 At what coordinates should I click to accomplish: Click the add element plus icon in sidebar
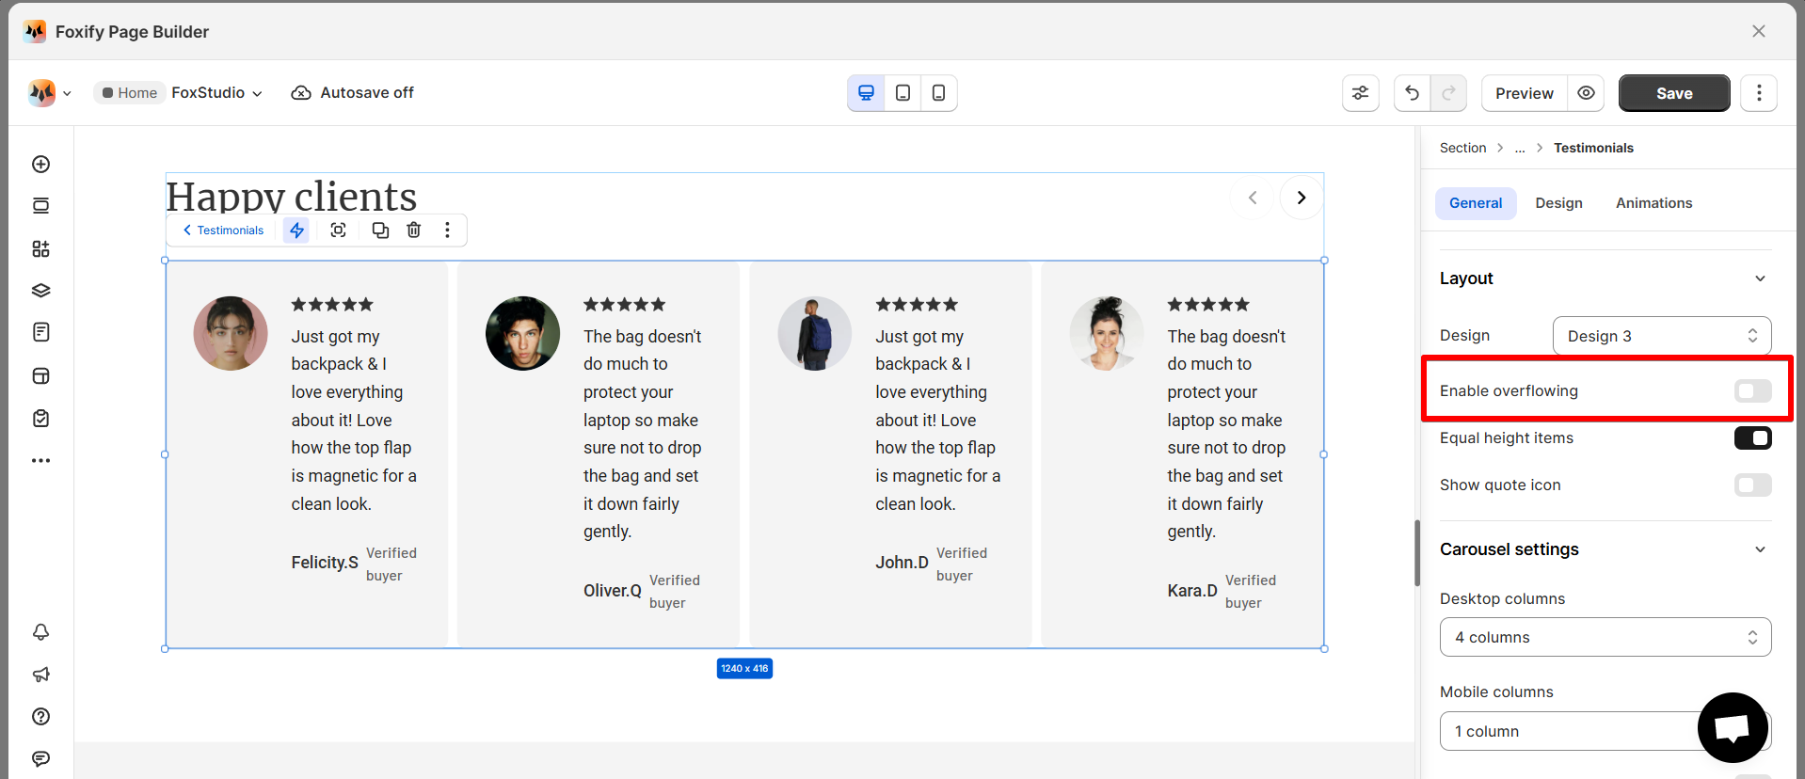40,164
